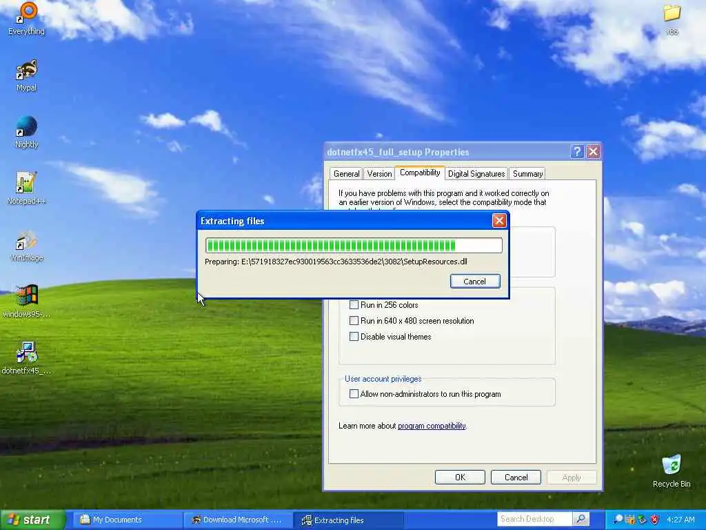Switch to Download Microsoft taskbar button
706x530 pixels.
(x=239, y=520)
